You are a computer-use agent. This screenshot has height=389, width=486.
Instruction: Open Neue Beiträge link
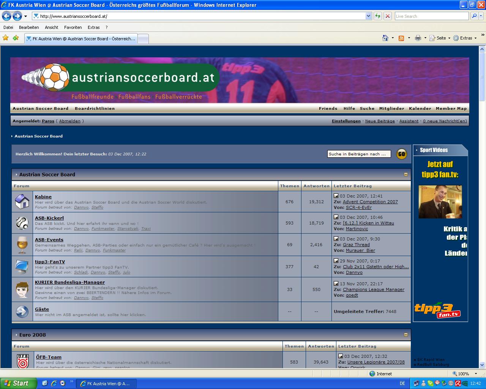click(380, 121)
